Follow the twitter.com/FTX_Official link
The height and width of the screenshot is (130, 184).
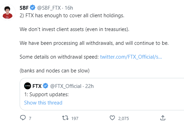coord(131,57)
